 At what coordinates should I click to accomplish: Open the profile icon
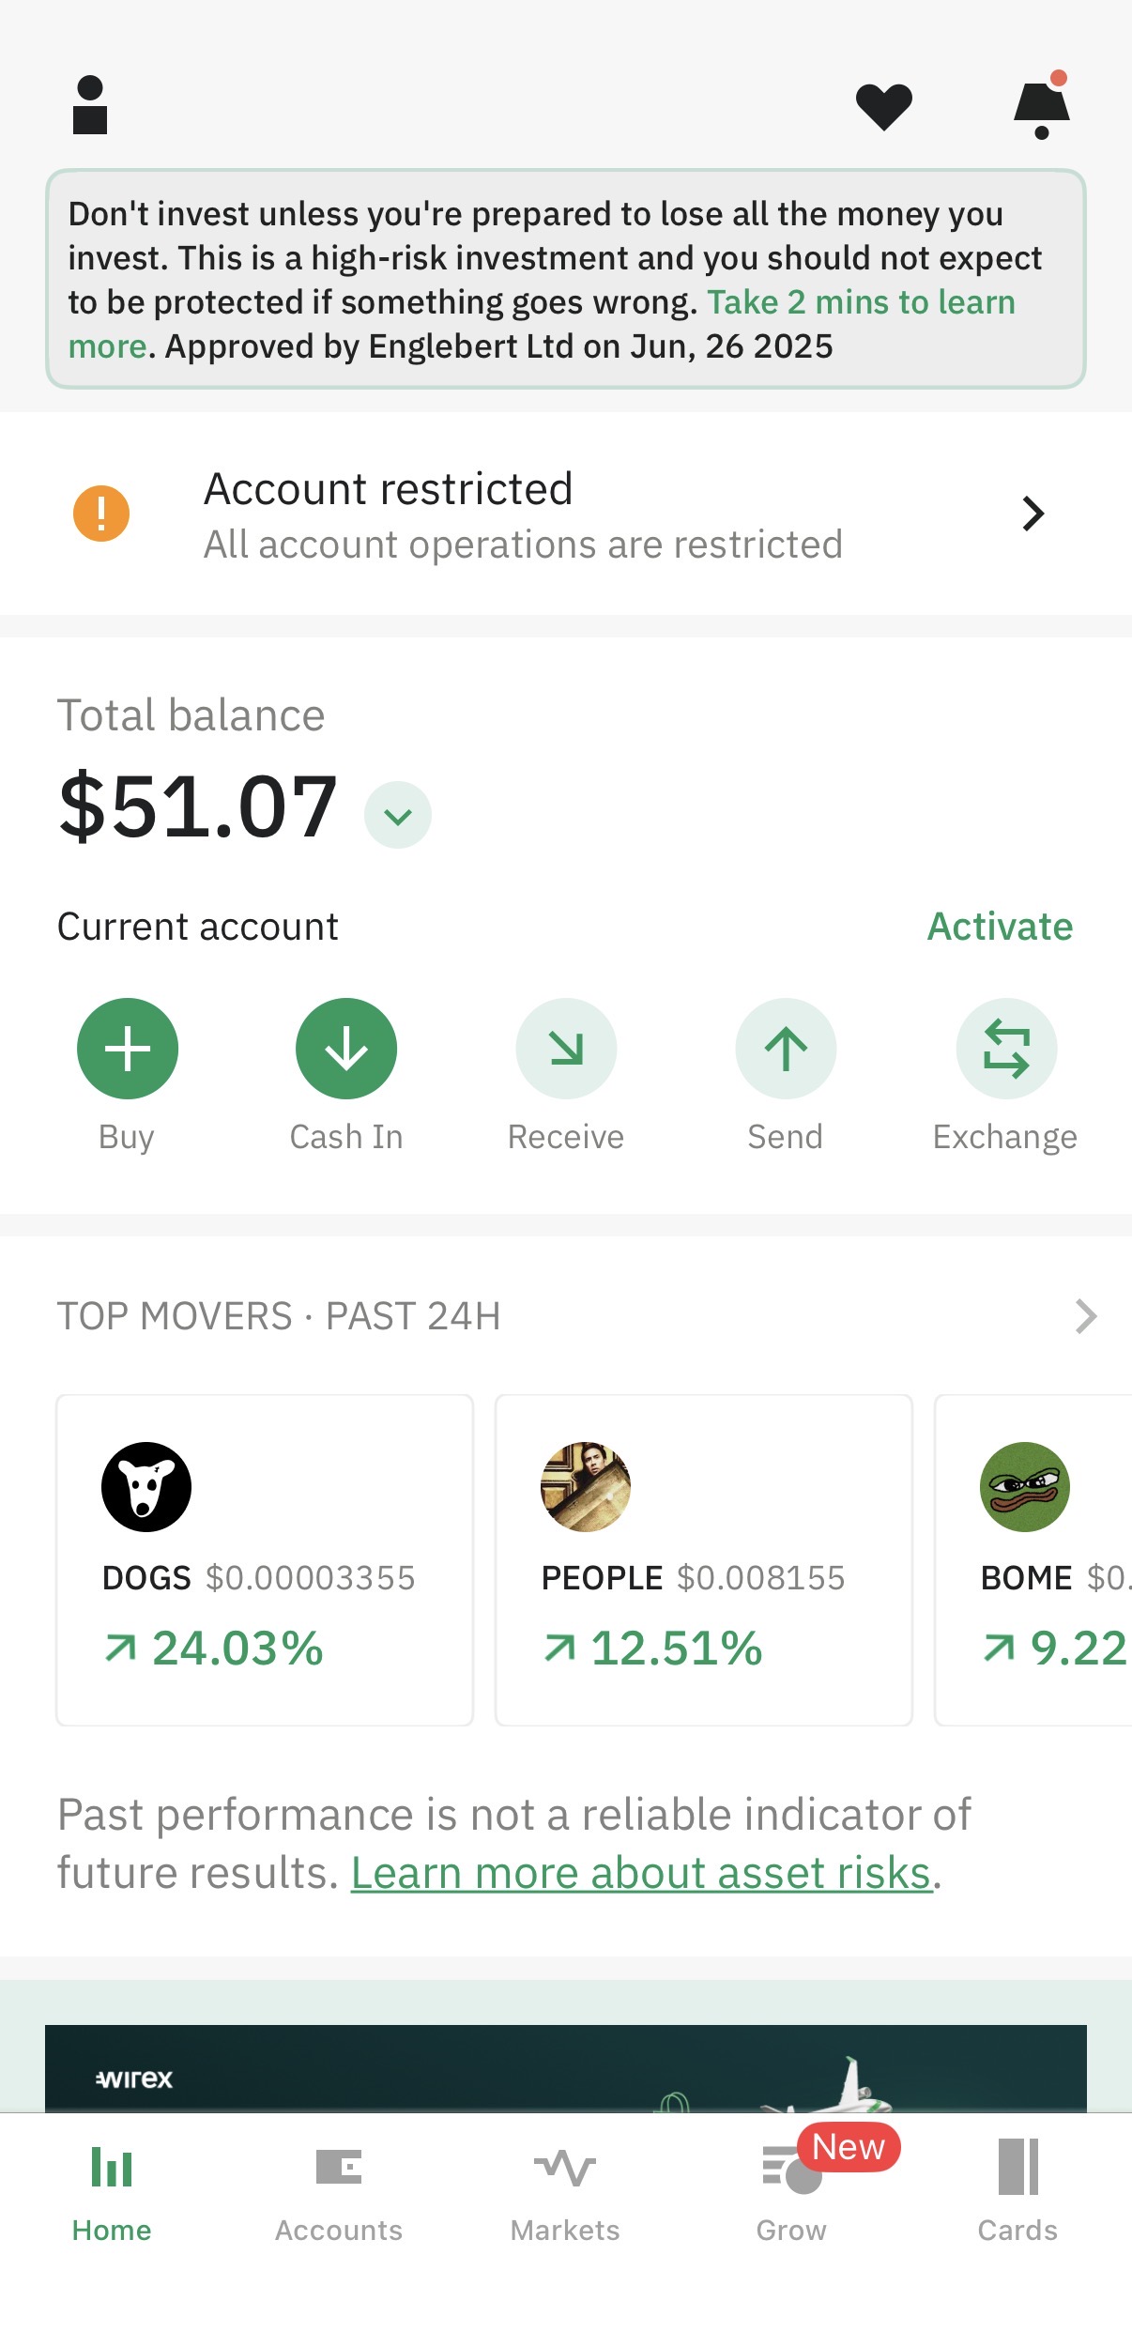click(x=90, y=105)
